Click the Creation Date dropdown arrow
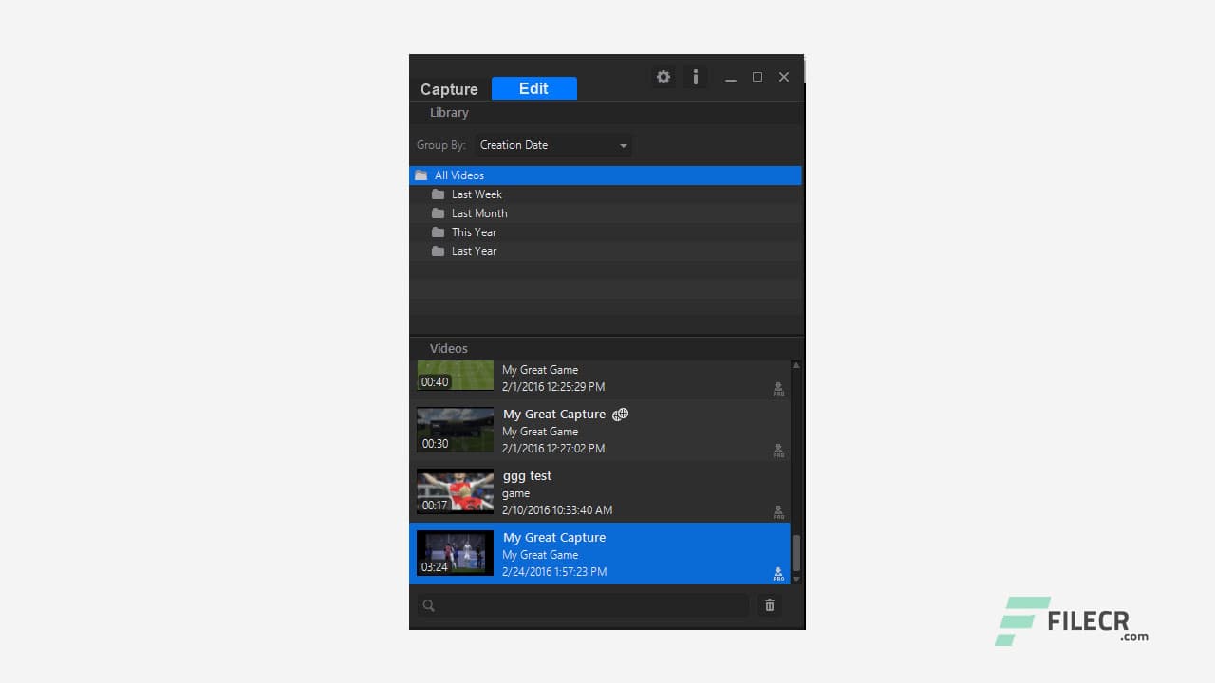This screenshot has height=683, width=1215. click(x=624, y=144)
